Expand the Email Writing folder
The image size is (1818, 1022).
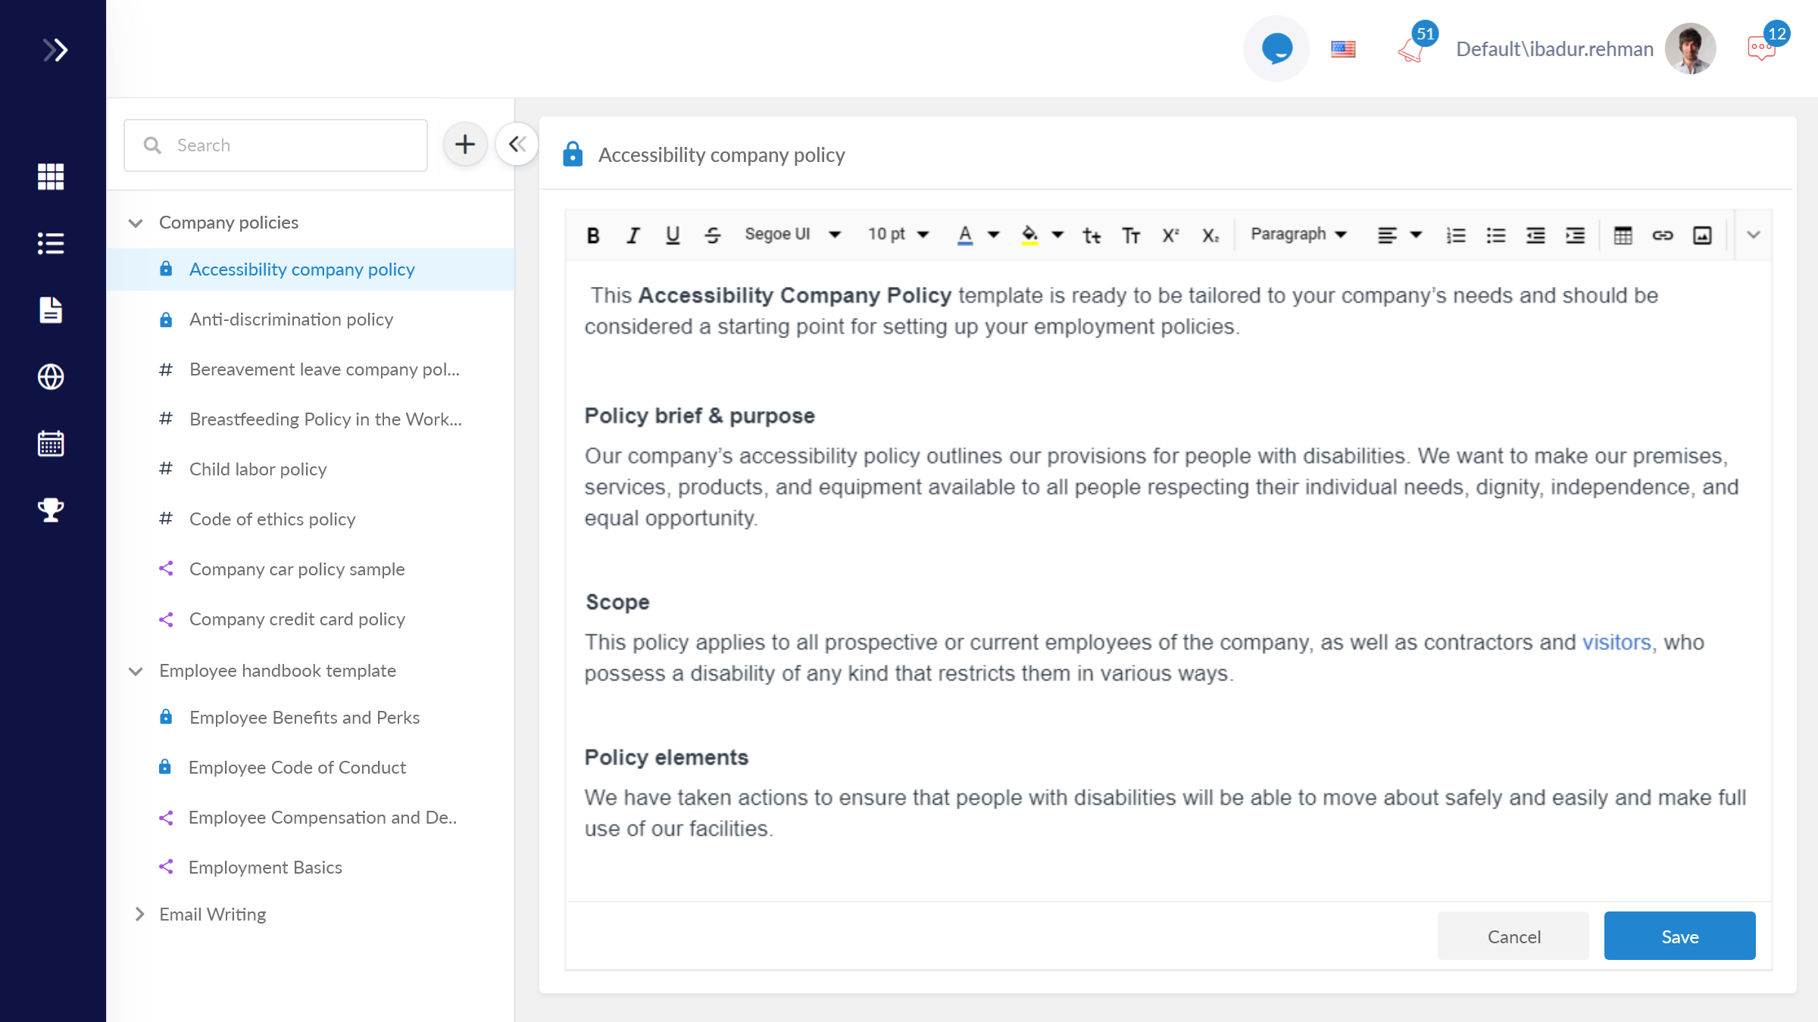[139, 915]
